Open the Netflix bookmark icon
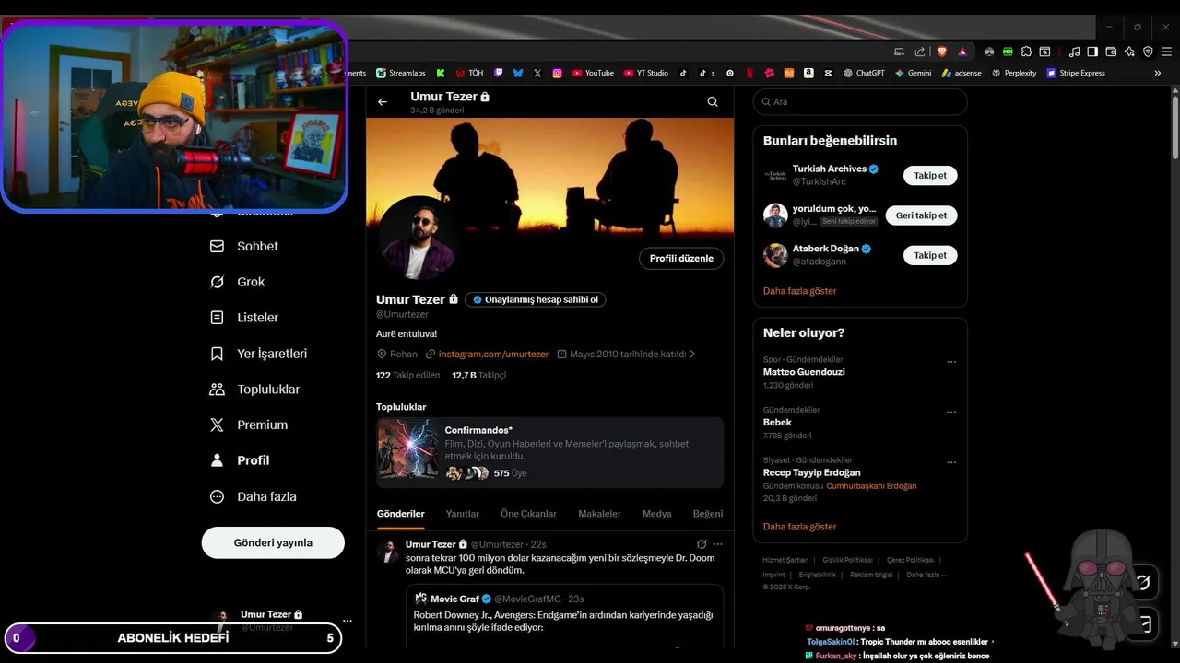Image resolution: width=1180 pixels, height=663 pixels. point(749,73)
